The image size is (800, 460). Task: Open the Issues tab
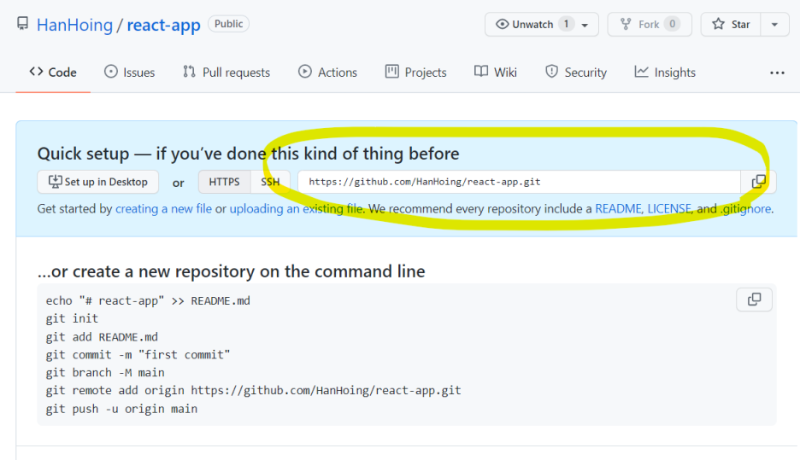coord(130,73)
